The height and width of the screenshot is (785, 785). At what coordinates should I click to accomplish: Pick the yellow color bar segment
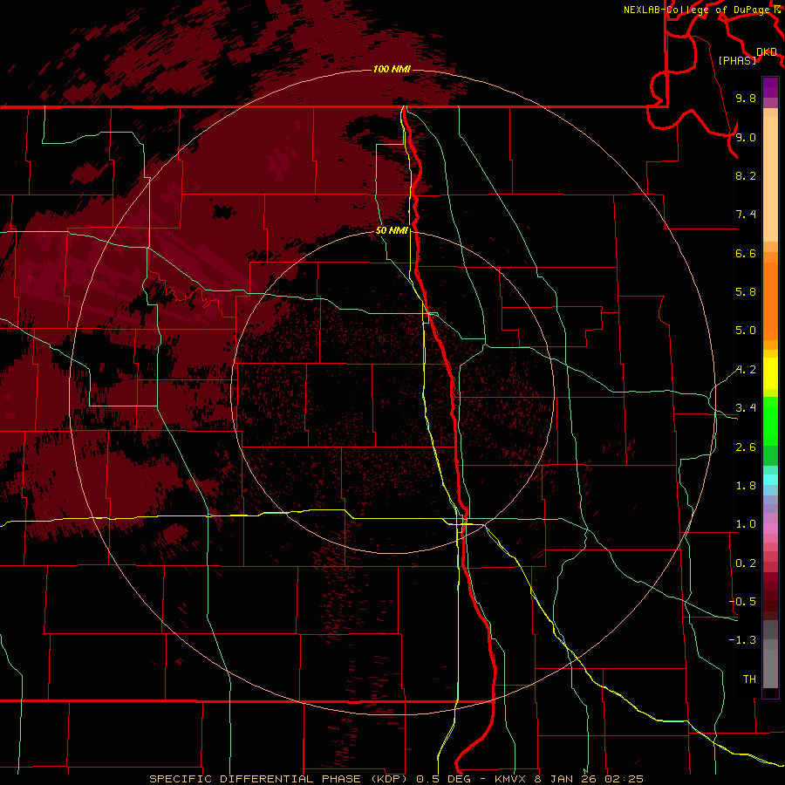pos(770,373)
